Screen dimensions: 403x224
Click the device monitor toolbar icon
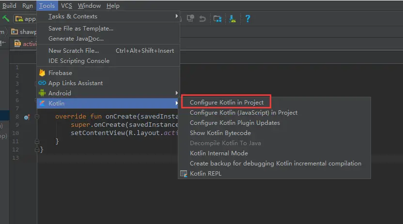(x=190, y=18)
